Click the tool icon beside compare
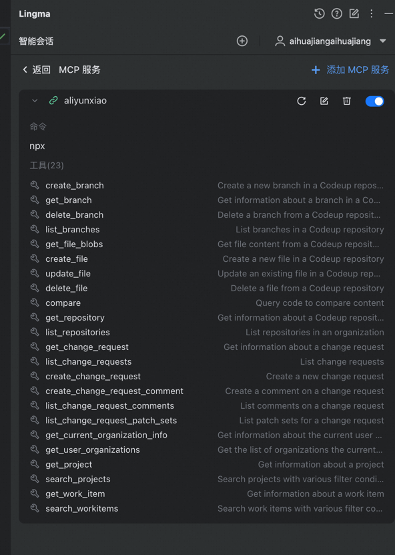Screen dimensions: 395x555 [35, 303]
